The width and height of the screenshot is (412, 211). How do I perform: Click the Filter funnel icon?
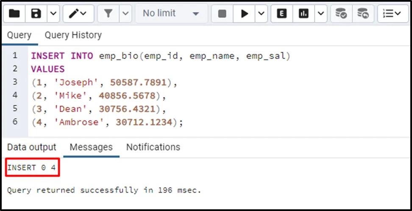tap(109, 14)
